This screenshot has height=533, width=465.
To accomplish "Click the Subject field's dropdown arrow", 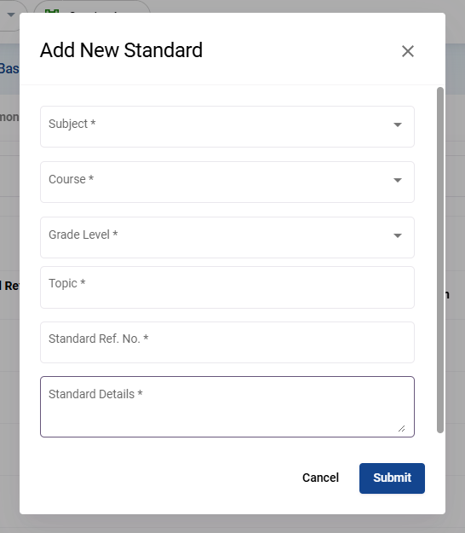I will (398, 125).
